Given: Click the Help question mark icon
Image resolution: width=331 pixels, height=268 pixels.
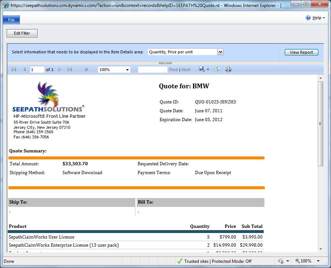Looking at the screenshot, I should click(309, 18).
